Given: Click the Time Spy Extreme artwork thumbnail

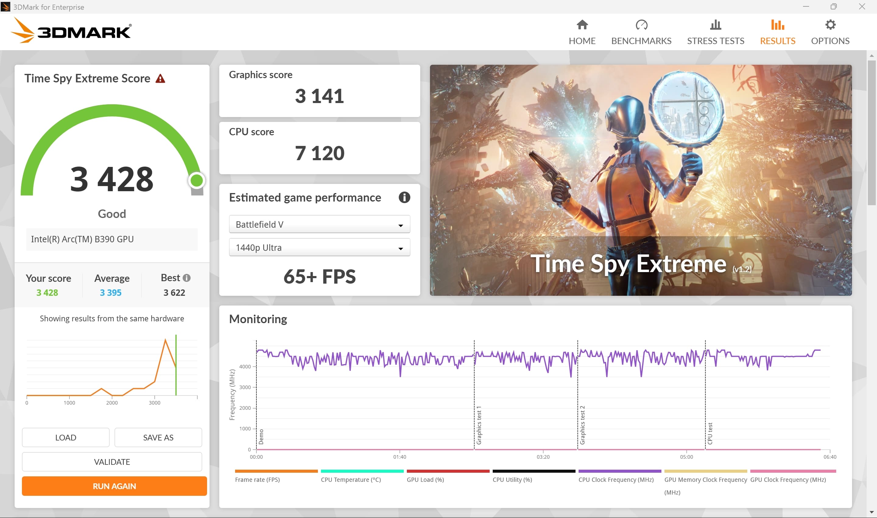Looking at the screenshot, I should [640, 180].
